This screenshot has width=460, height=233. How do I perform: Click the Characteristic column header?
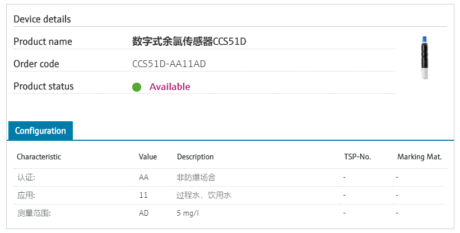39,157
